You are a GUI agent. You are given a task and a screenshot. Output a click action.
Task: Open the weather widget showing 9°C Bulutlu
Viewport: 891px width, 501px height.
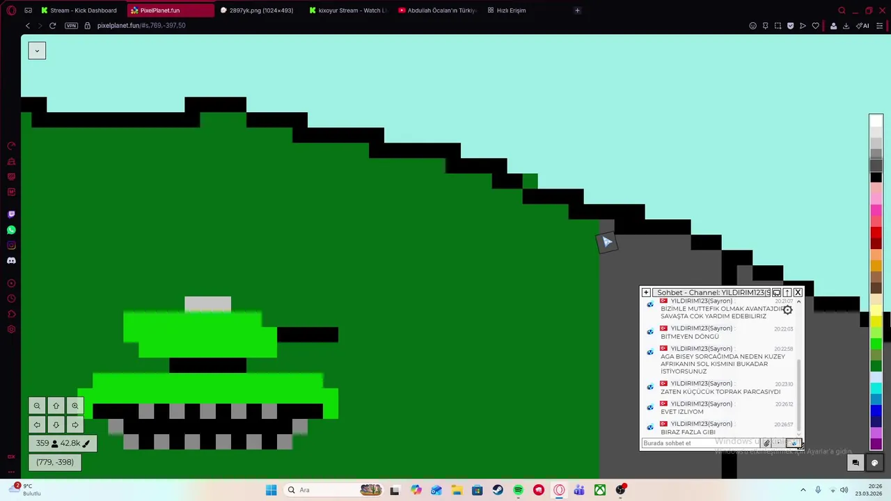point(24,490)
